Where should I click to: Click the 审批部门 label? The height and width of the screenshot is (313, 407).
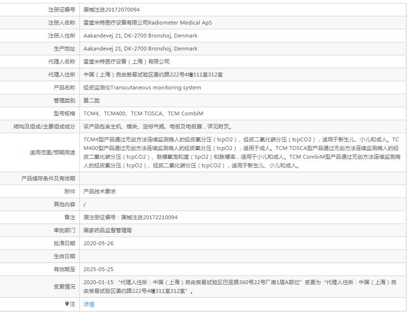click(x=64, y=230)
